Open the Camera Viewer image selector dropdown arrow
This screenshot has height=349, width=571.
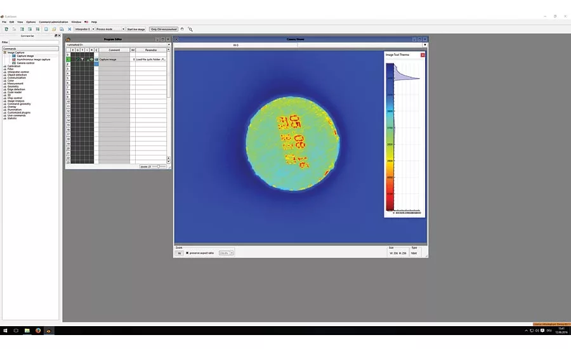[x=424, y=45]
